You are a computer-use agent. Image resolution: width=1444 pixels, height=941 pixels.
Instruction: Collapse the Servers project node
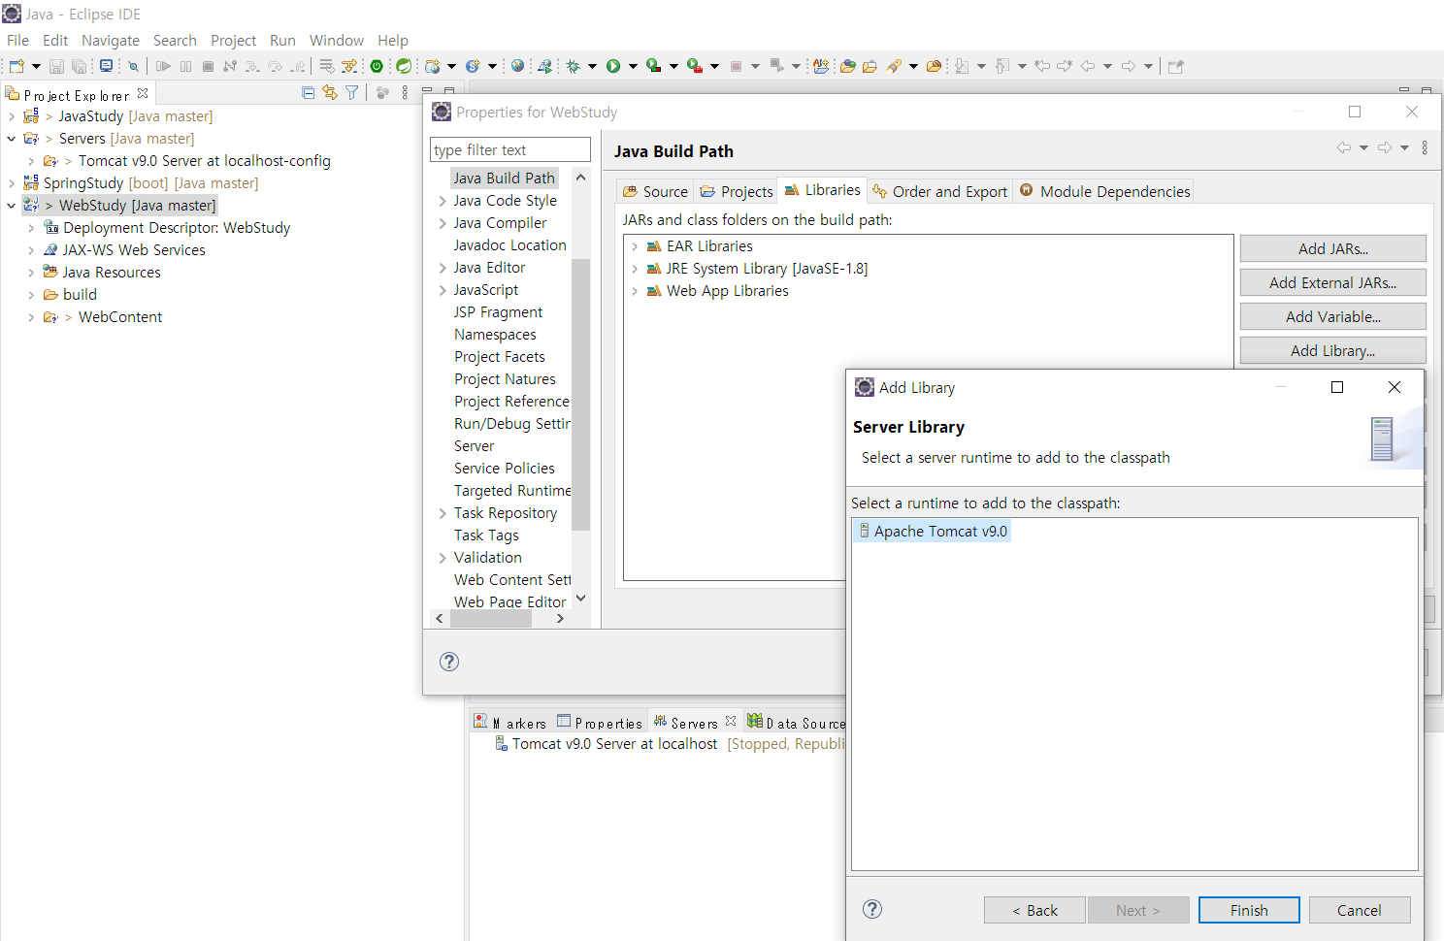pos(12,139)
